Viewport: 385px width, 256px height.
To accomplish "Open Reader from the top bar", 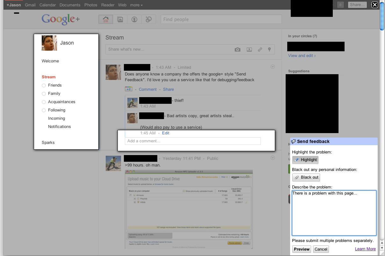I will click(108, 5).
